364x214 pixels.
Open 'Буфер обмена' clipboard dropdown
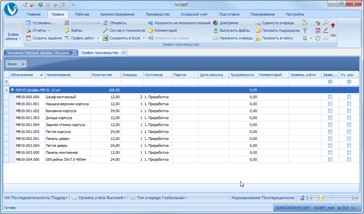click(x=13, y=36)
